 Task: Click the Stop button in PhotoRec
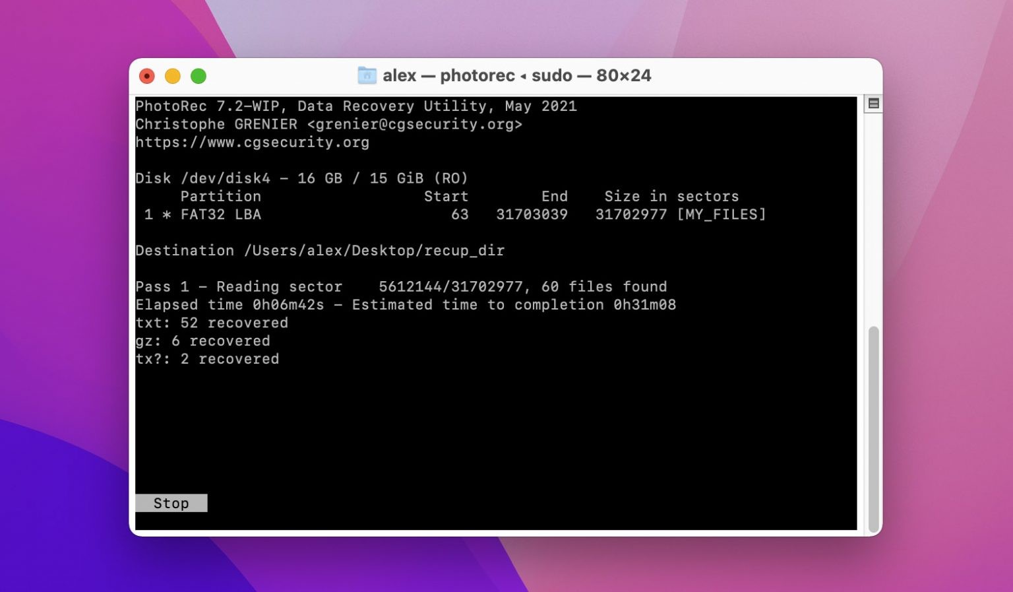[171, 503]
